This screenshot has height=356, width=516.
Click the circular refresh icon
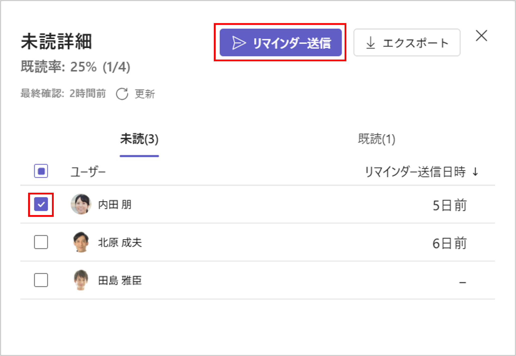point(122,94)
